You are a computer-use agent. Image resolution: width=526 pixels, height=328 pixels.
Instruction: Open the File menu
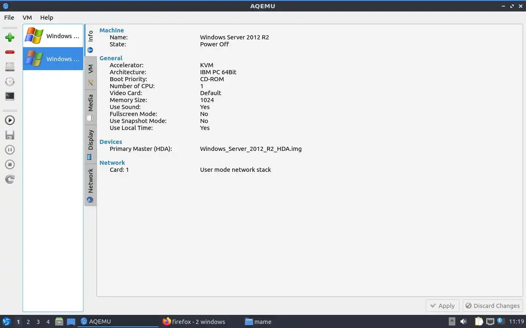[9, 18]
